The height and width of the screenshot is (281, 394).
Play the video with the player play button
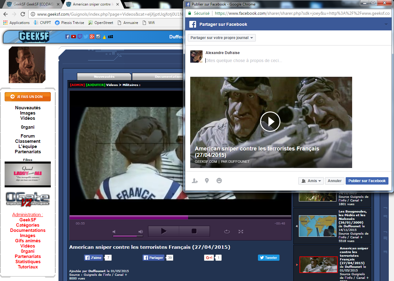tap(163, 231)
